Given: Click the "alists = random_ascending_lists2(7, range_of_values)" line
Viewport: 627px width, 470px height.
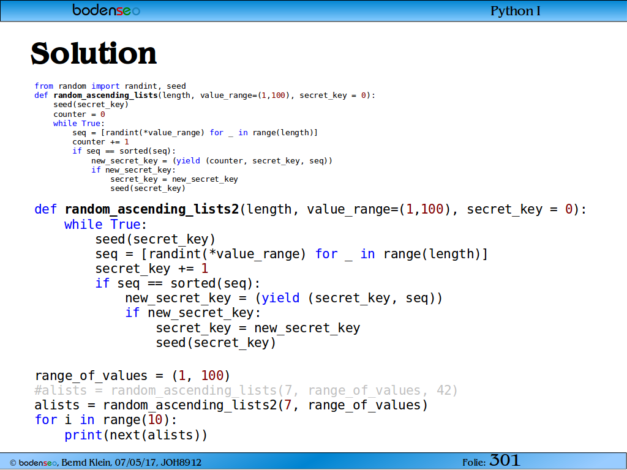Looking at the screenshot, I should (x=231, y=405).
